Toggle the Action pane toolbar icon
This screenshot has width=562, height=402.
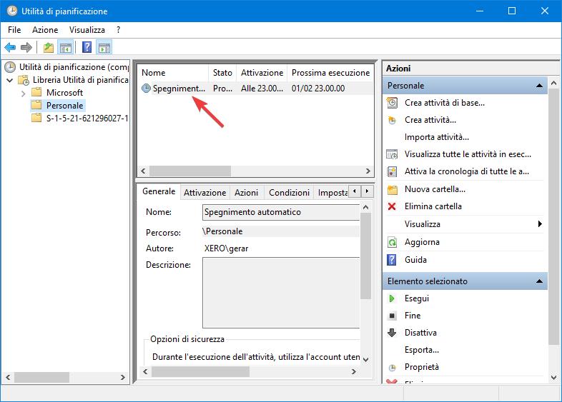104,47
